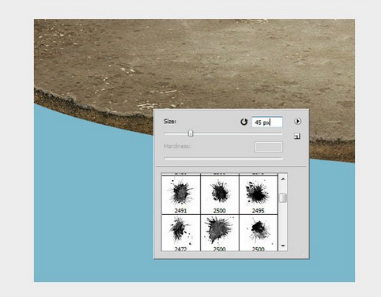Select the 2500 brush between 2491 and 2495
The width and height of the screenshot is (381, 297).
(x=220, y=194)
